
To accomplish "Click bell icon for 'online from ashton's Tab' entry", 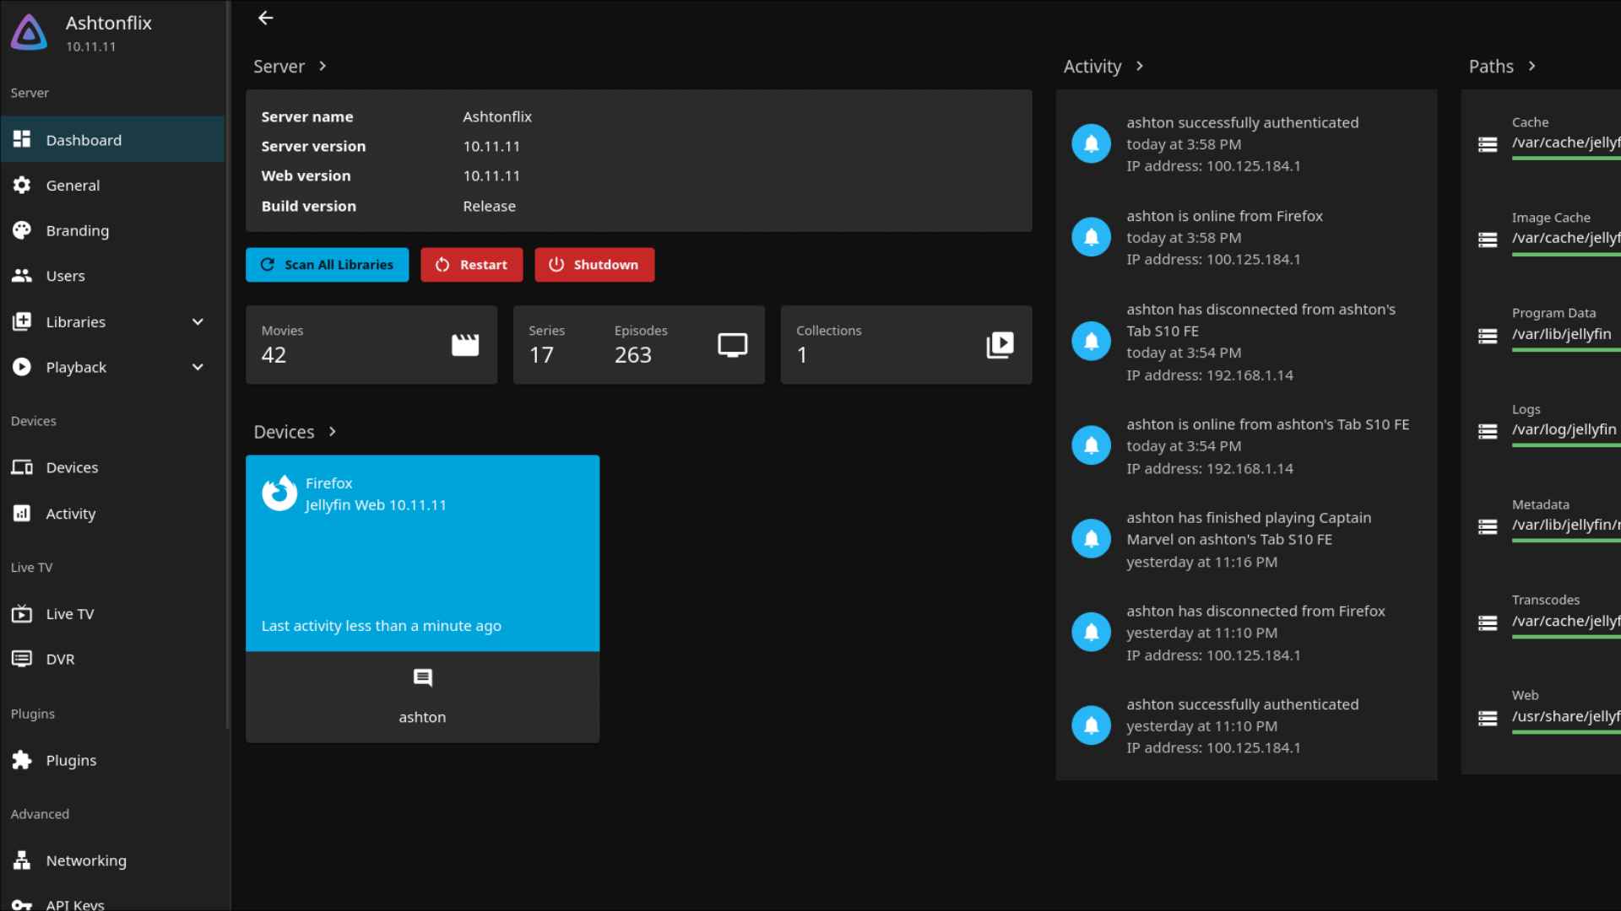I will coord(1091,445).
